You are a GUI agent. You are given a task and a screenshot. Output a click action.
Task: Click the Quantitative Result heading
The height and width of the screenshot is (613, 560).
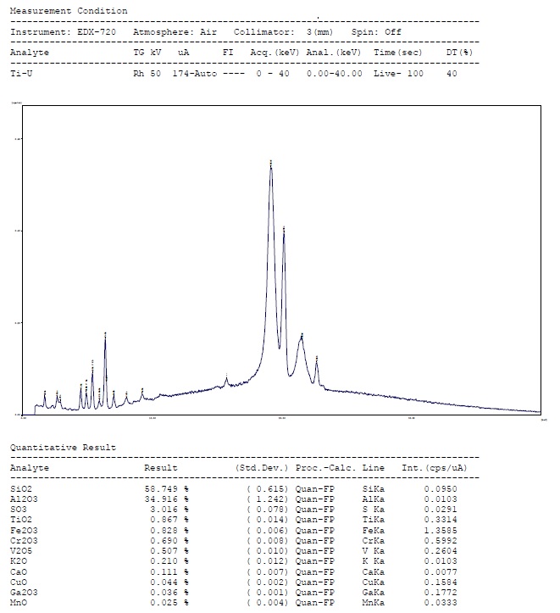pos(63,447)
